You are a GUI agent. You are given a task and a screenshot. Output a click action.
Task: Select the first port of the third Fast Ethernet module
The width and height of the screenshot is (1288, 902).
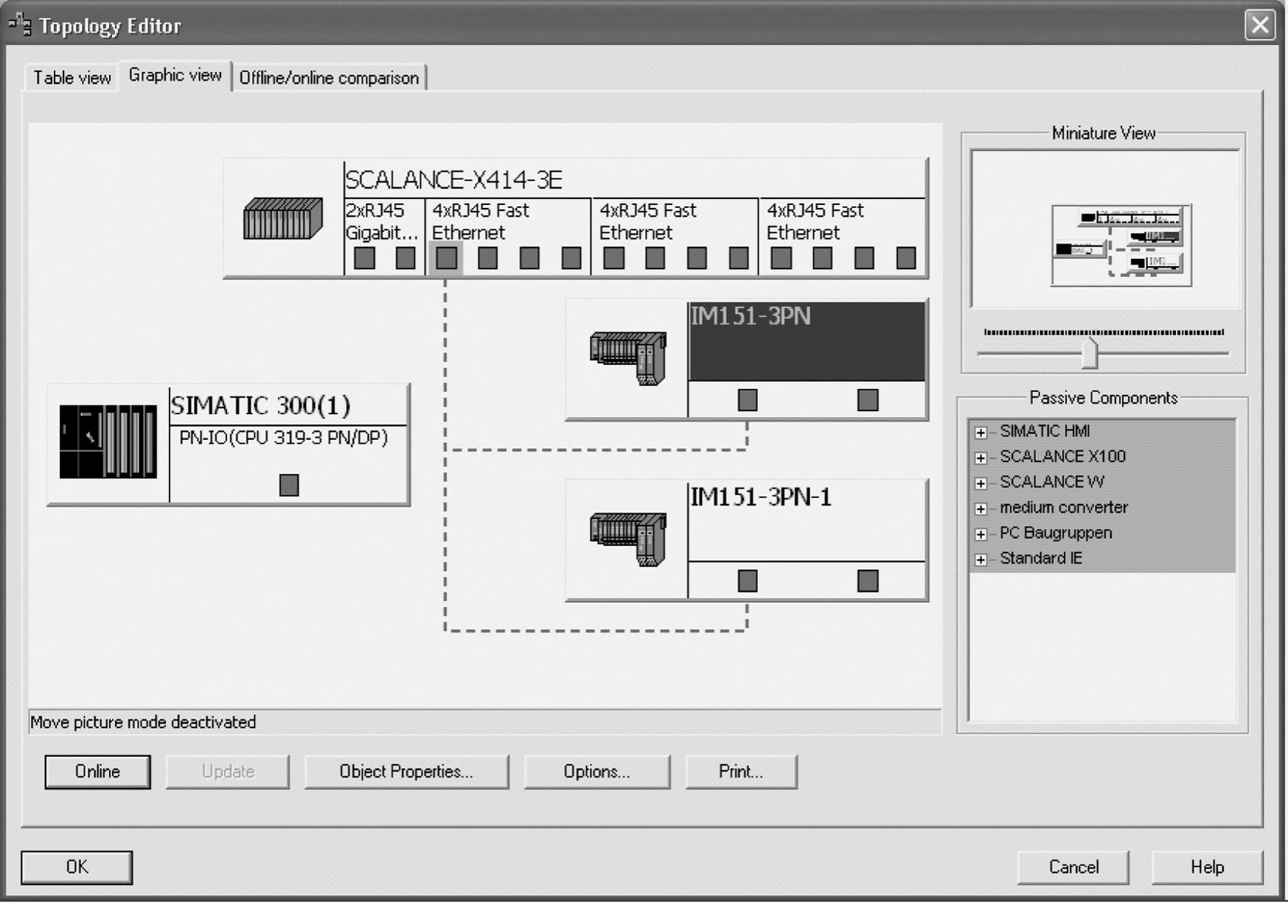coord(781,258)
